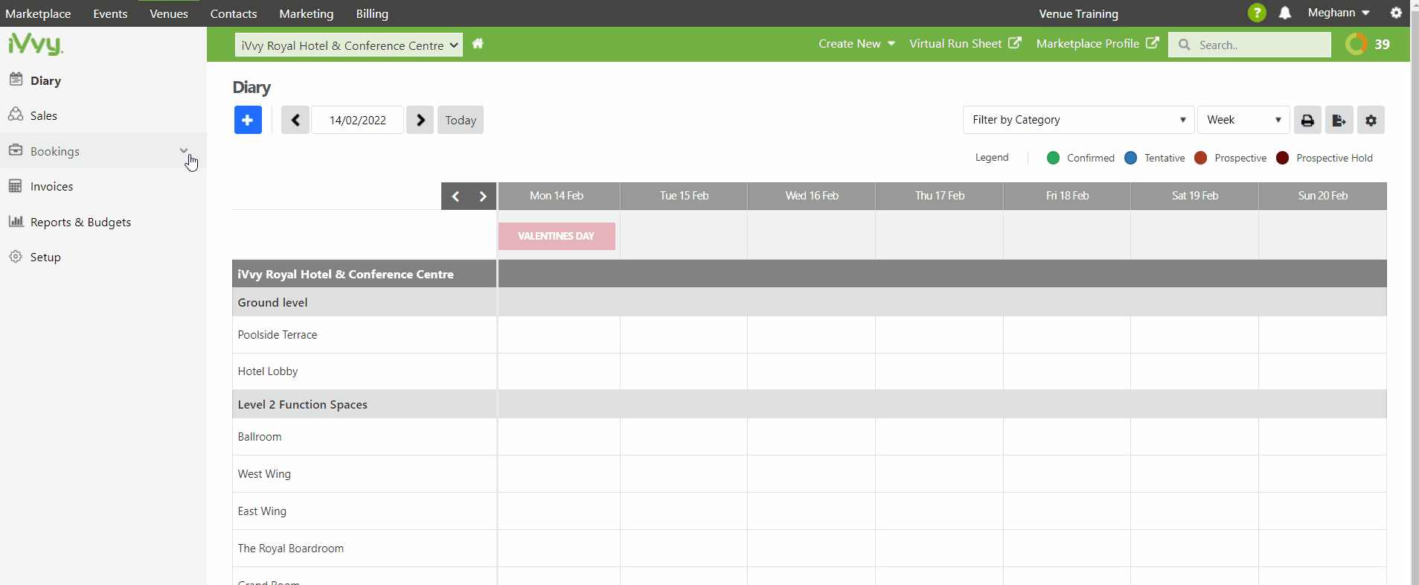1419x585 pixels.
Task: Click the Poolside Terrace row label
Action: click(x=278, y=335)
